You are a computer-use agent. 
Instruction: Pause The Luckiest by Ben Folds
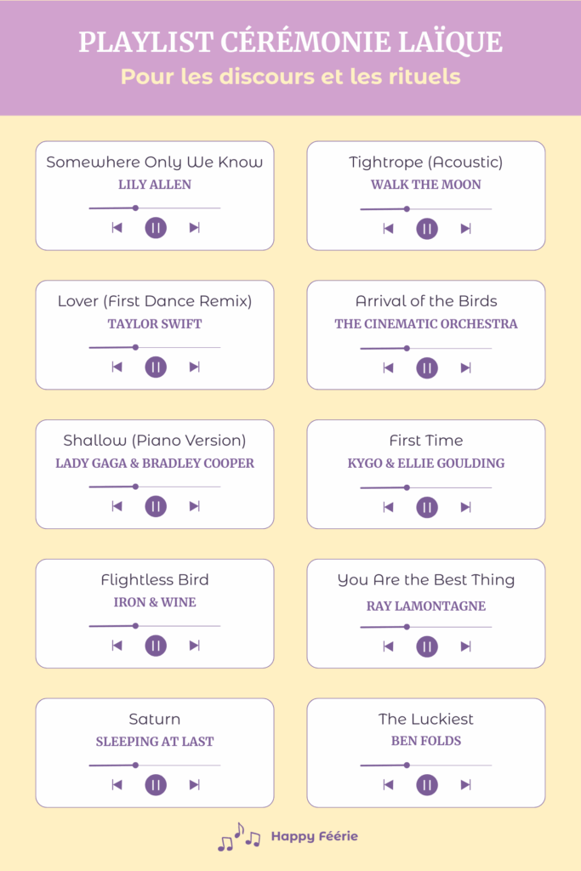tap(426, 785)
